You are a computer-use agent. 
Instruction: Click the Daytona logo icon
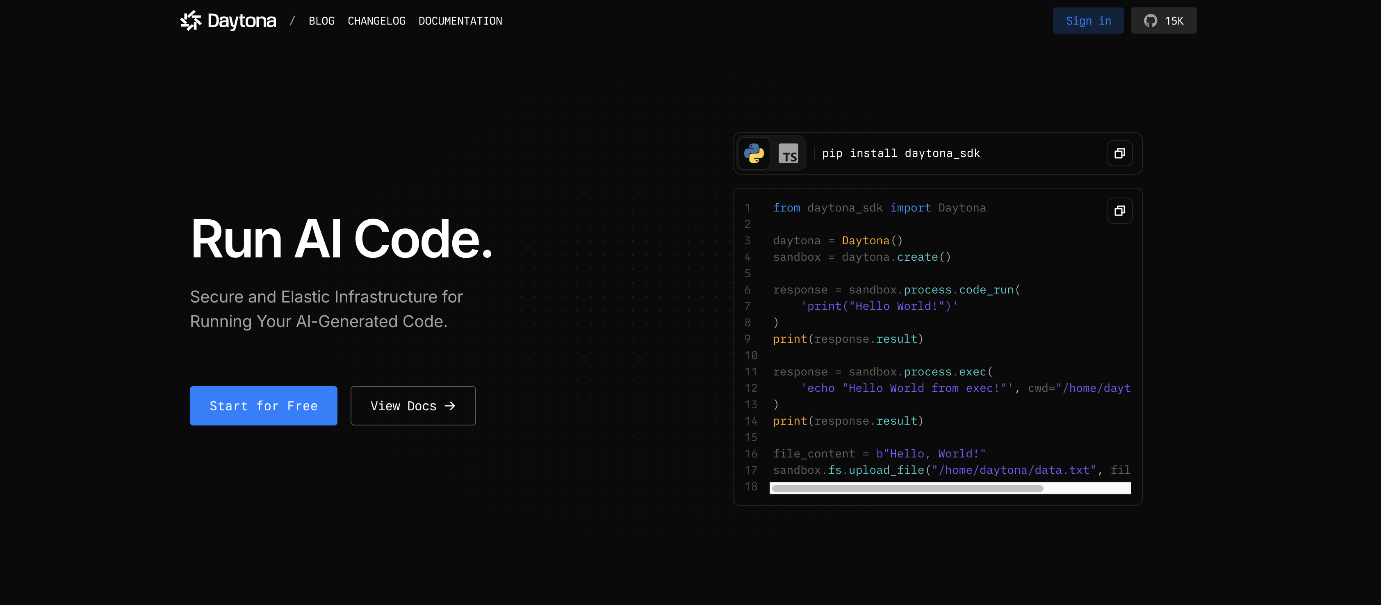coord(190,21)
